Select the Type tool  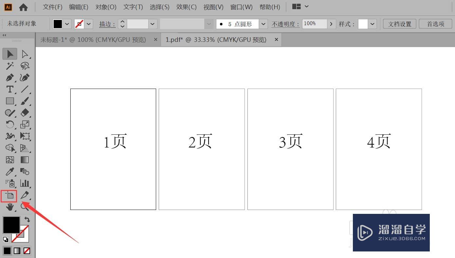(10, 89)
